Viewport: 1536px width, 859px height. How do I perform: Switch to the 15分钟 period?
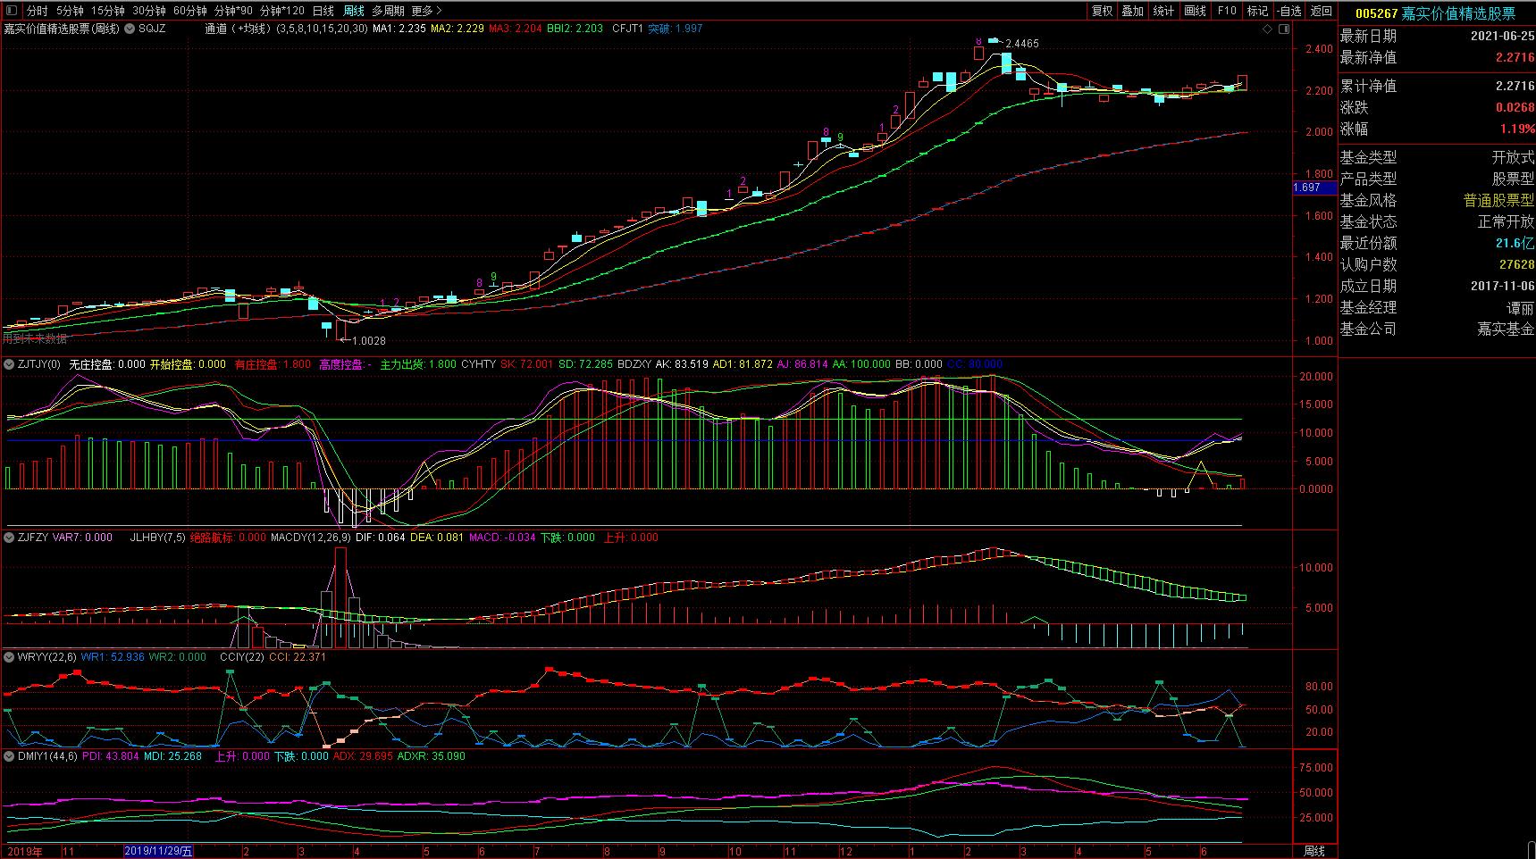click(108, 11)
